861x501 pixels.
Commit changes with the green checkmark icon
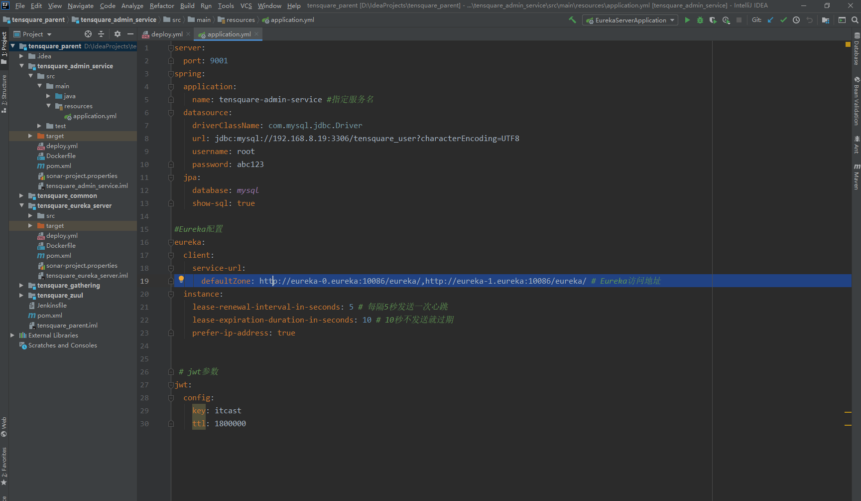(783, 20)
